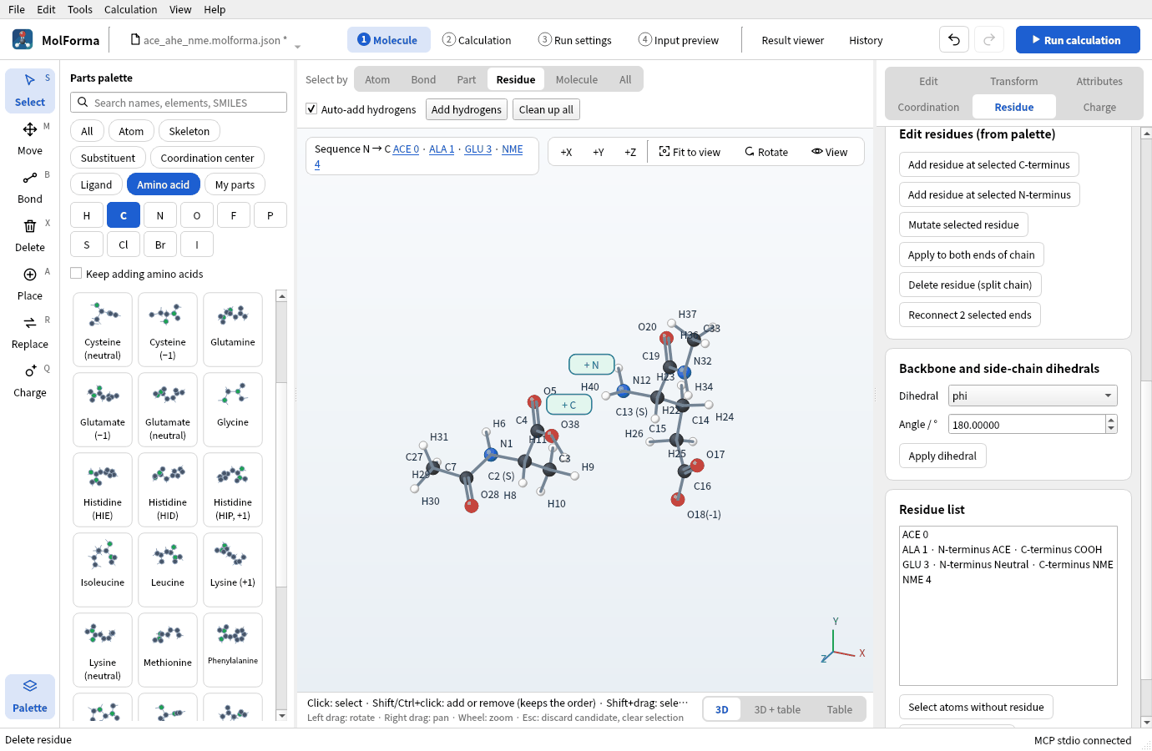Filter palette by Skeleton category

click(189, 131)
